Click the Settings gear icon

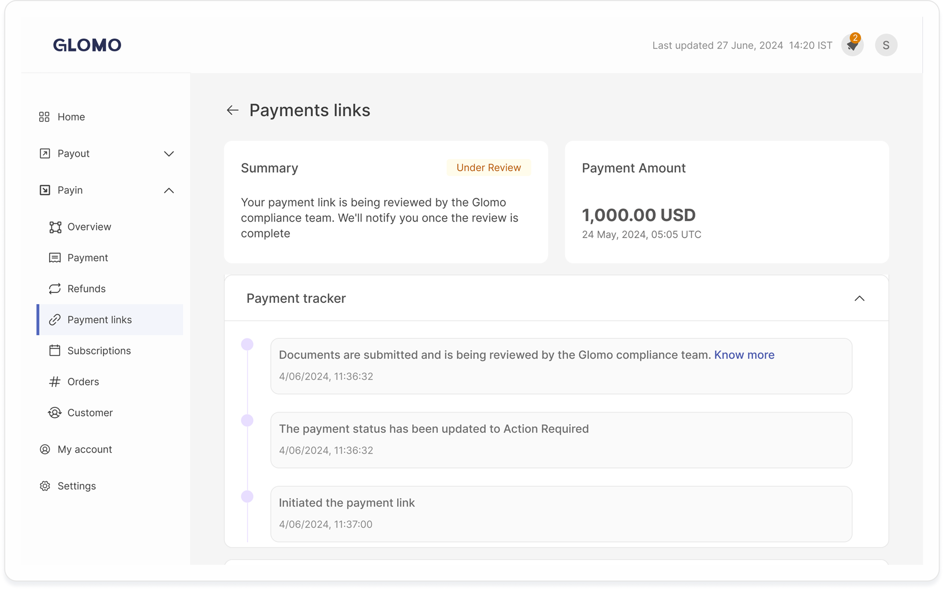point(45,486)
